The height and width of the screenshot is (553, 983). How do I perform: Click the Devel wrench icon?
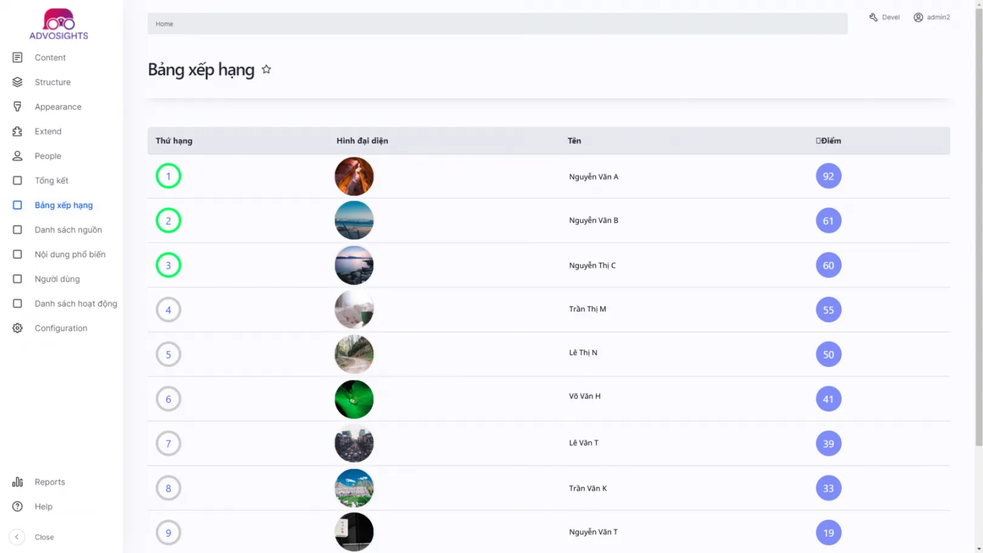tap(873, 17)
